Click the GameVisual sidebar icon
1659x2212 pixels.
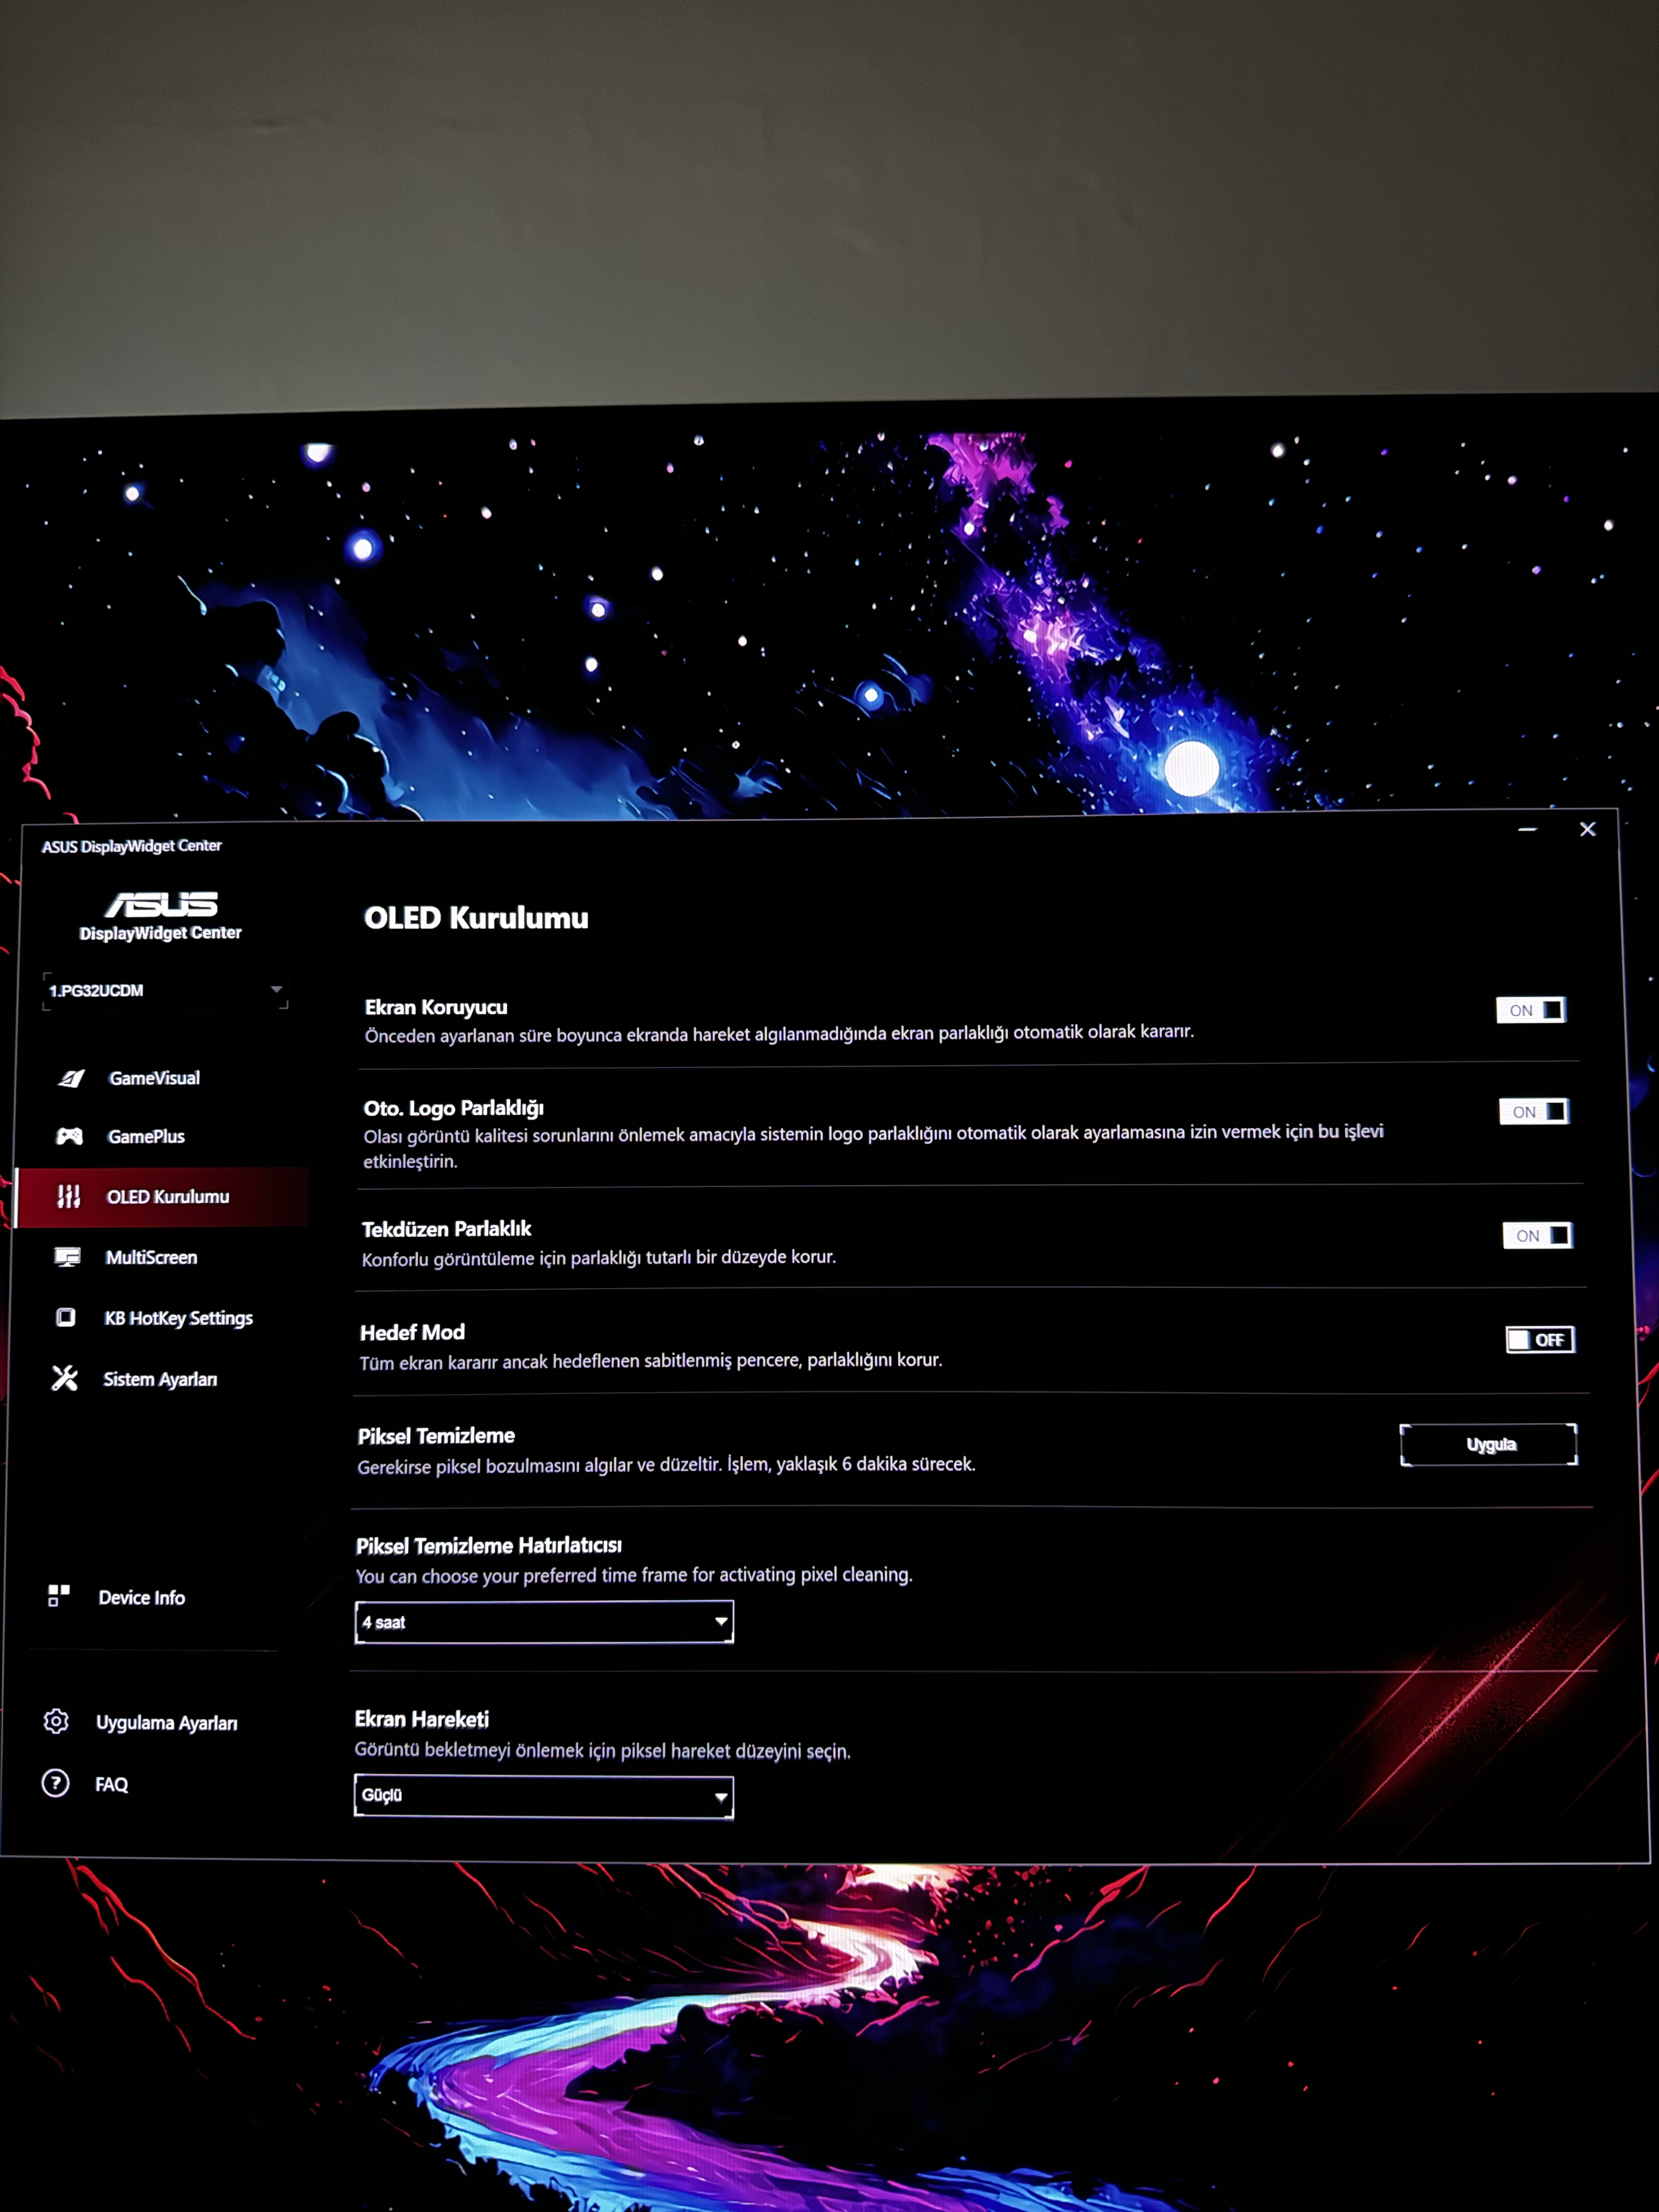(71, 1078)
